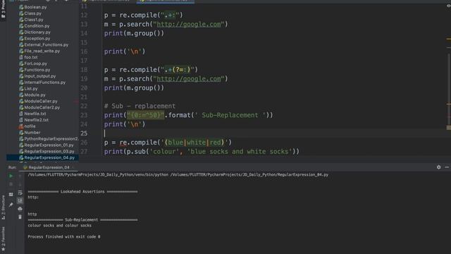Open InternalFunctions.py in project tree
The height and width of the screenshot is (254, 451).
click(x=44, y=83)
